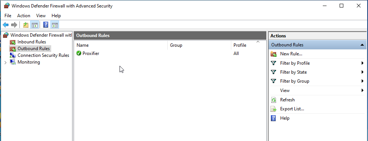The height and width of the screenshot is (141, 368).
Task: Click the Forward arrow toolbar icon
Action: [14, 25]
